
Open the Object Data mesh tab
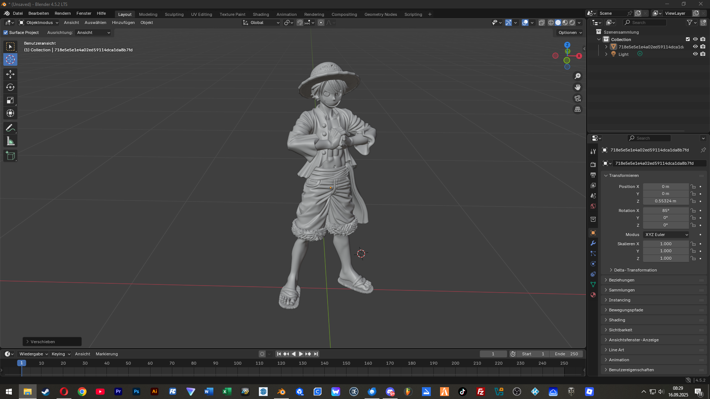pos(593,284)
